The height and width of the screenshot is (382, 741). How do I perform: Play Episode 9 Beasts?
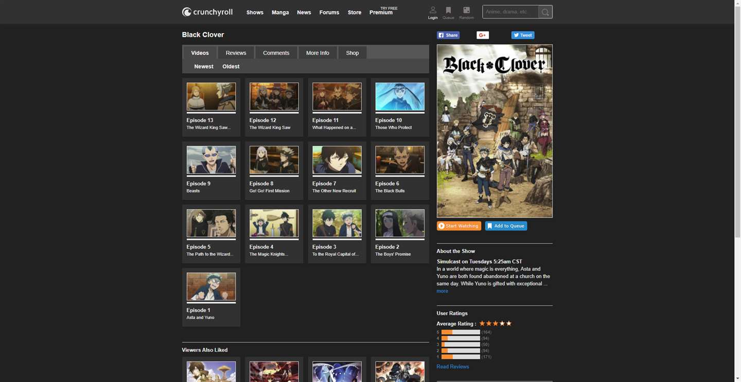coord(211,170)
